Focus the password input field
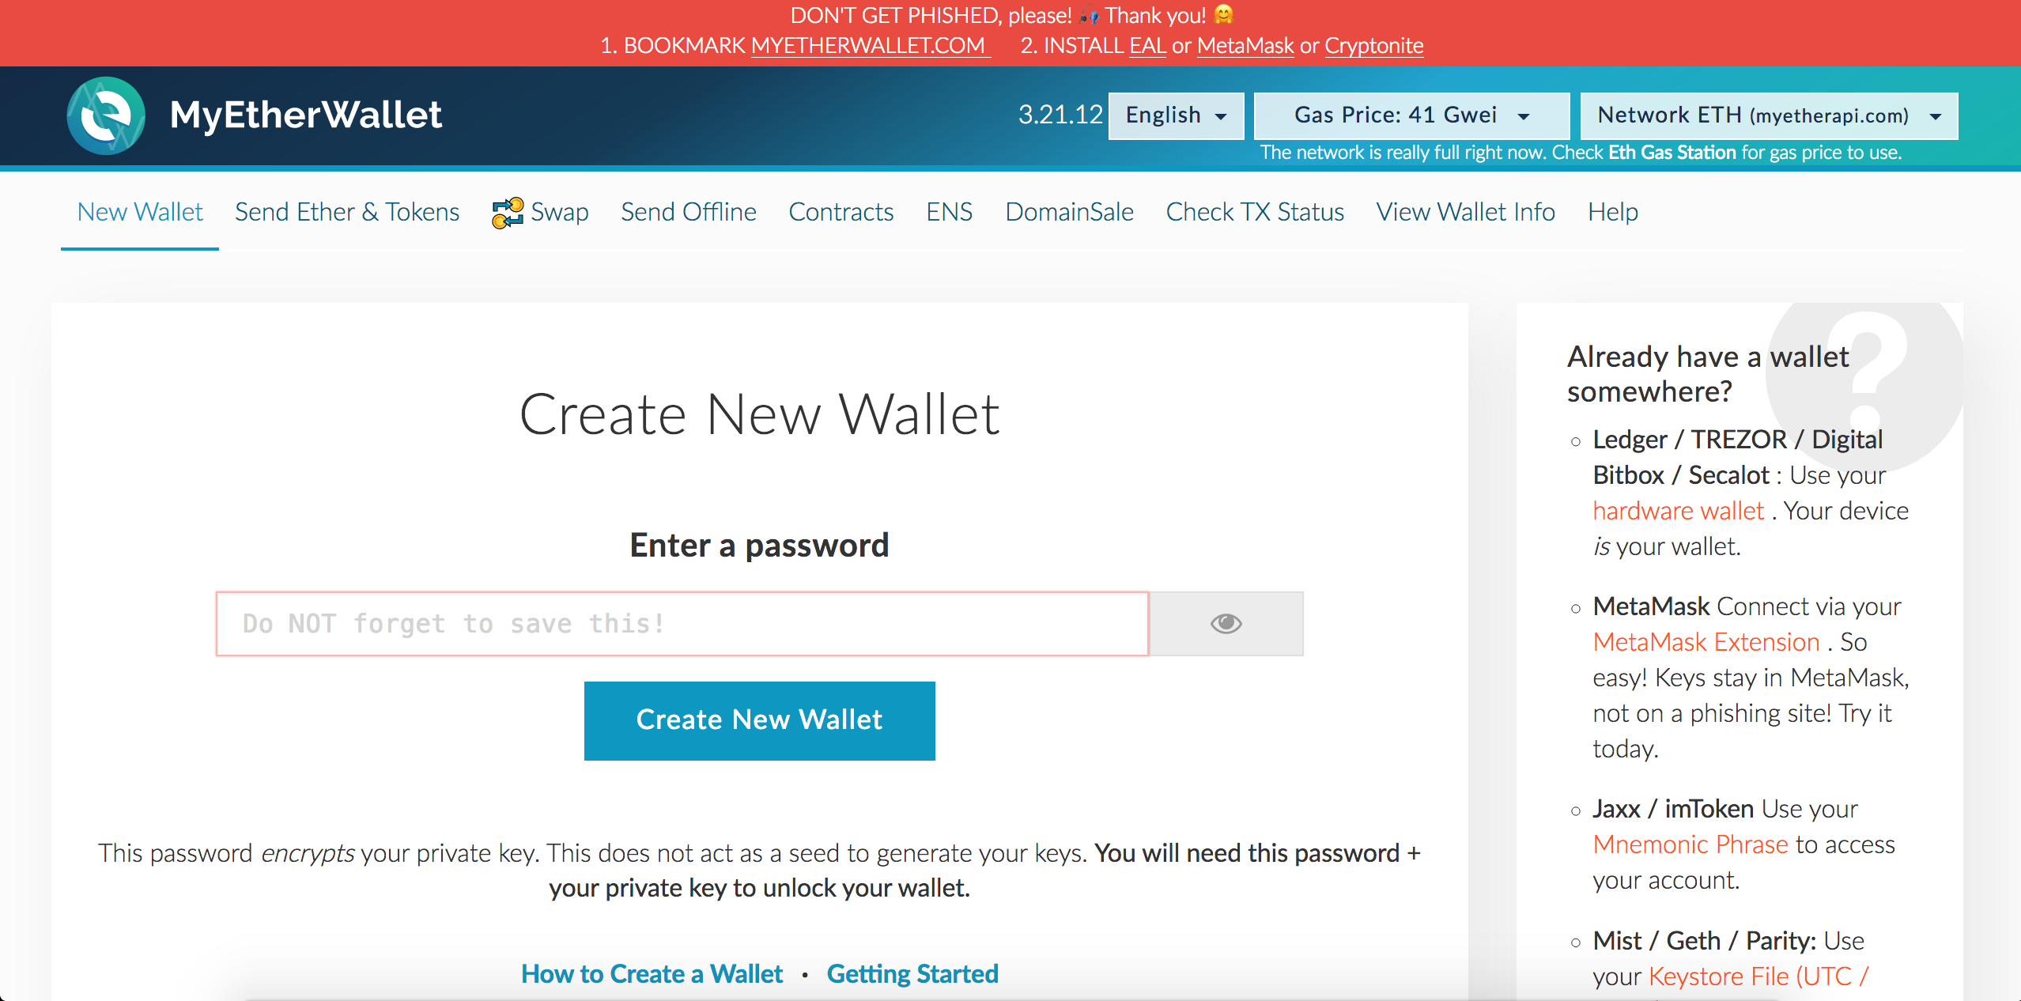This screenshot has width=2021, height=1001. coord(682,624)
